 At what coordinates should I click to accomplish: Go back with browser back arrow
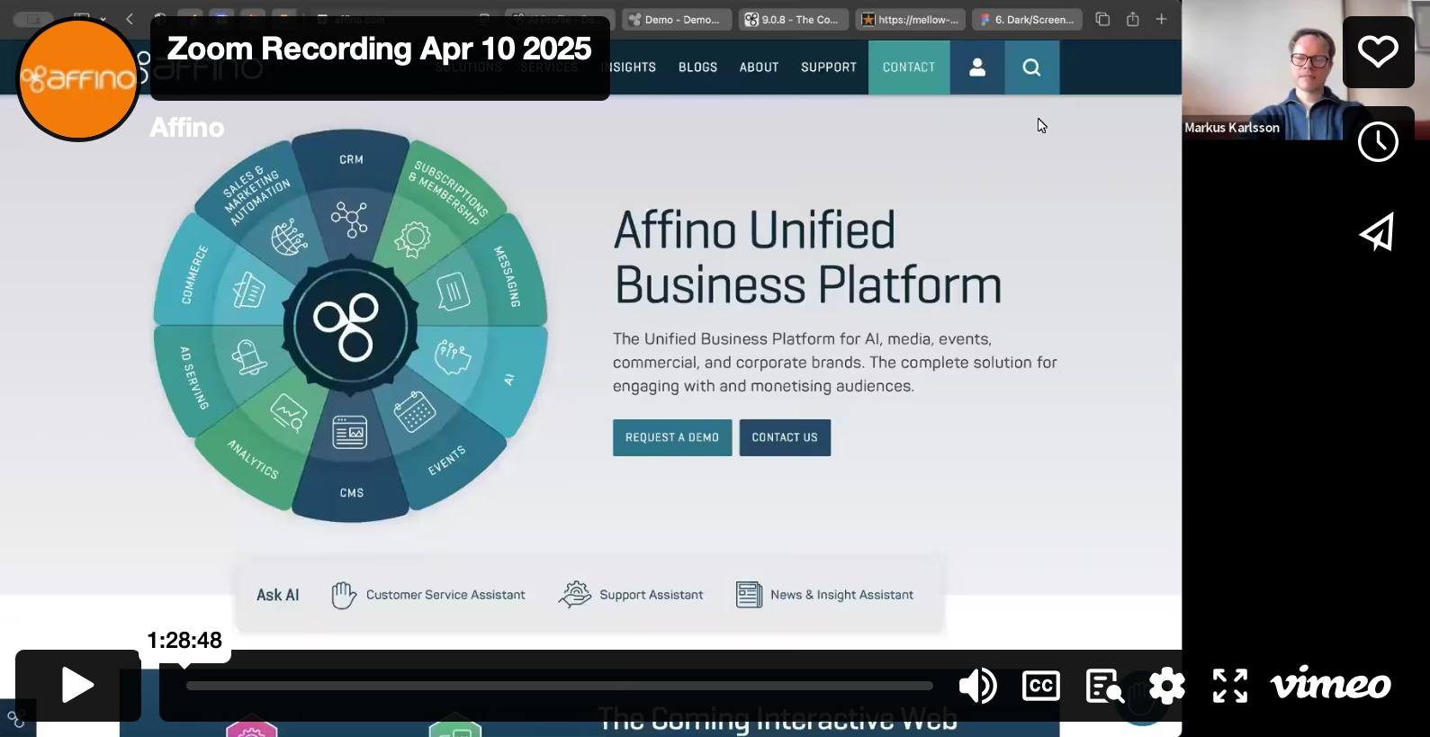coord(130,19)
